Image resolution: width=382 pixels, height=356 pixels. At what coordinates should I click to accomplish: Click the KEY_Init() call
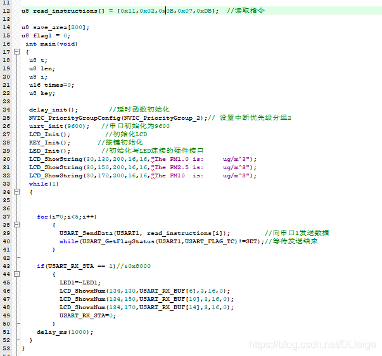tap(49, 143)
